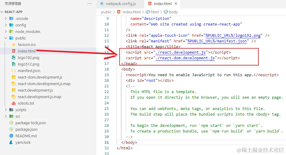Expand the config folder chevron
This screenshot has width=286, height=155.
click(6, 25)
